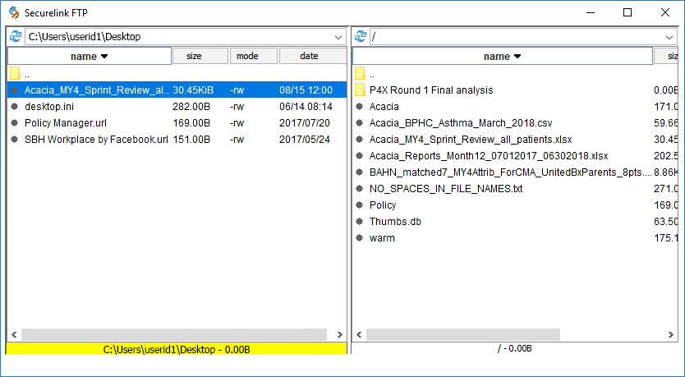Open the P4X Round 1 Final analysis folder
The width and height of the screenshot is (685, 377).
(431, 90)
